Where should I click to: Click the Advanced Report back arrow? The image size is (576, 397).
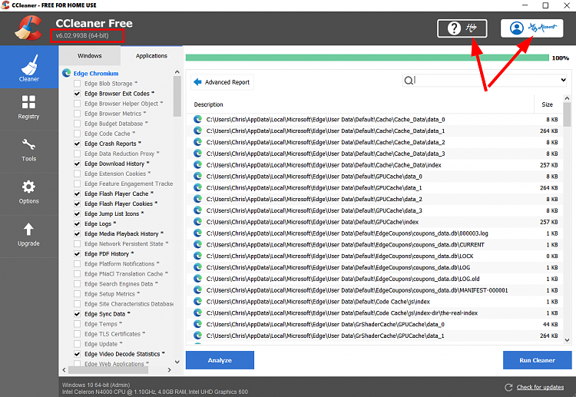tap(197, 82)
